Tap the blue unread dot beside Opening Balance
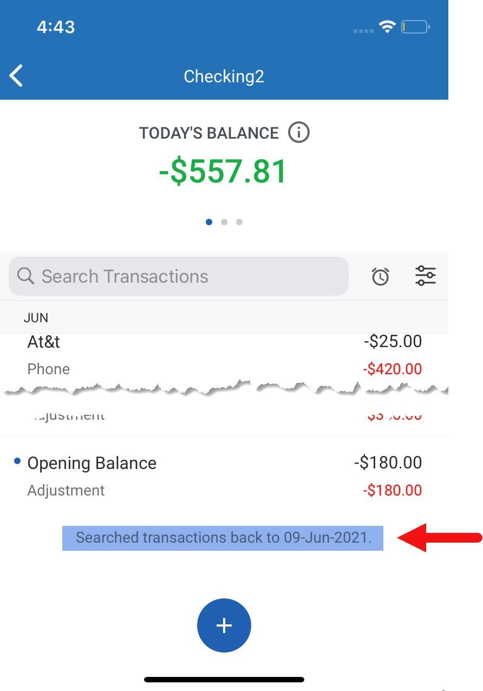Viewport: 483px width, 691px height. [17, 461]
